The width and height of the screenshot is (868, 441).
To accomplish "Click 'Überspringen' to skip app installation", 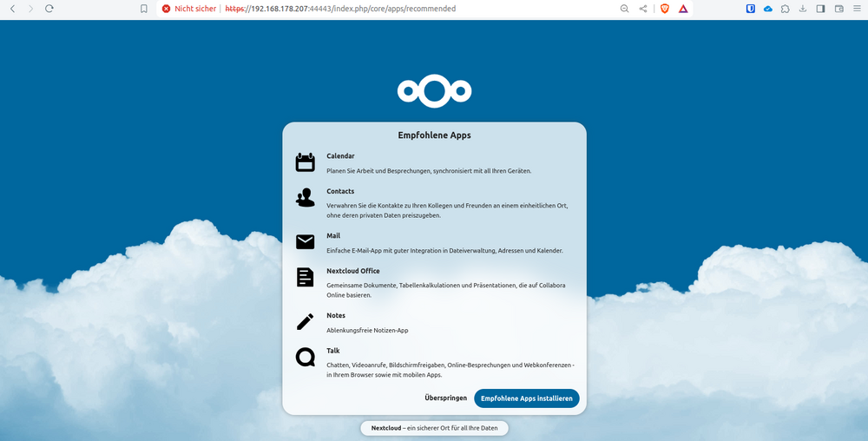I will [445, 398].
